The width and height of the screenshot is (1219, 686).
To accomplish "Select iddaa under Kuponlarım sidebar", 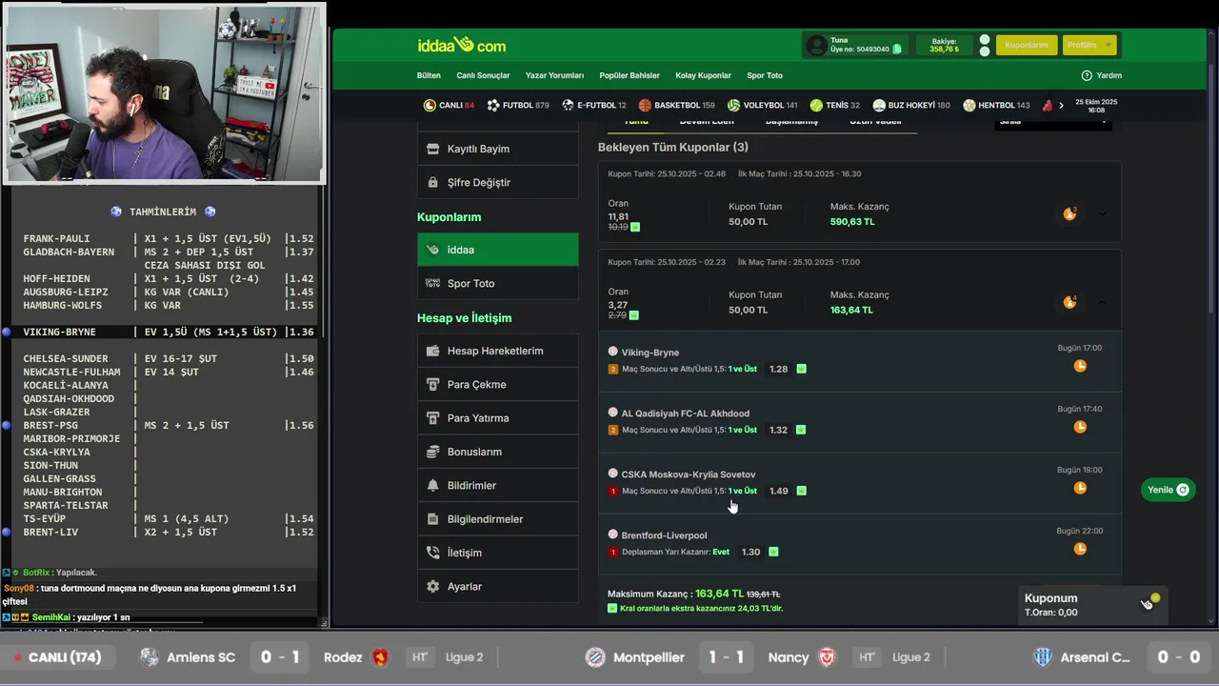I will [497, 250].
